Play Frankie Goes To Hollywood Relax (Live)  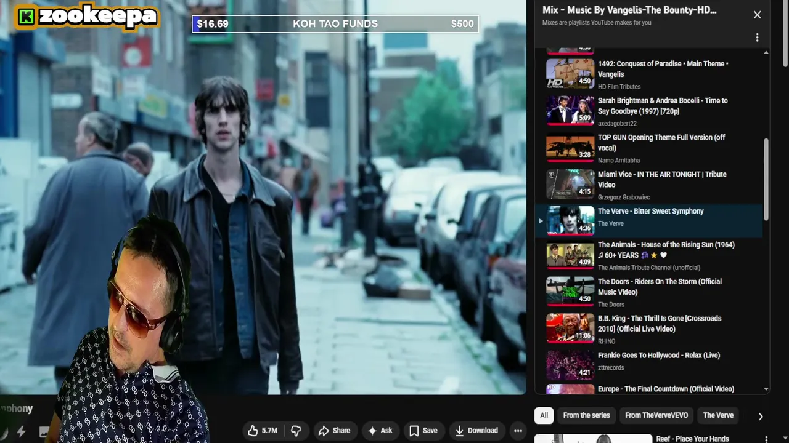pyautogui.click(x=659, y=356)
